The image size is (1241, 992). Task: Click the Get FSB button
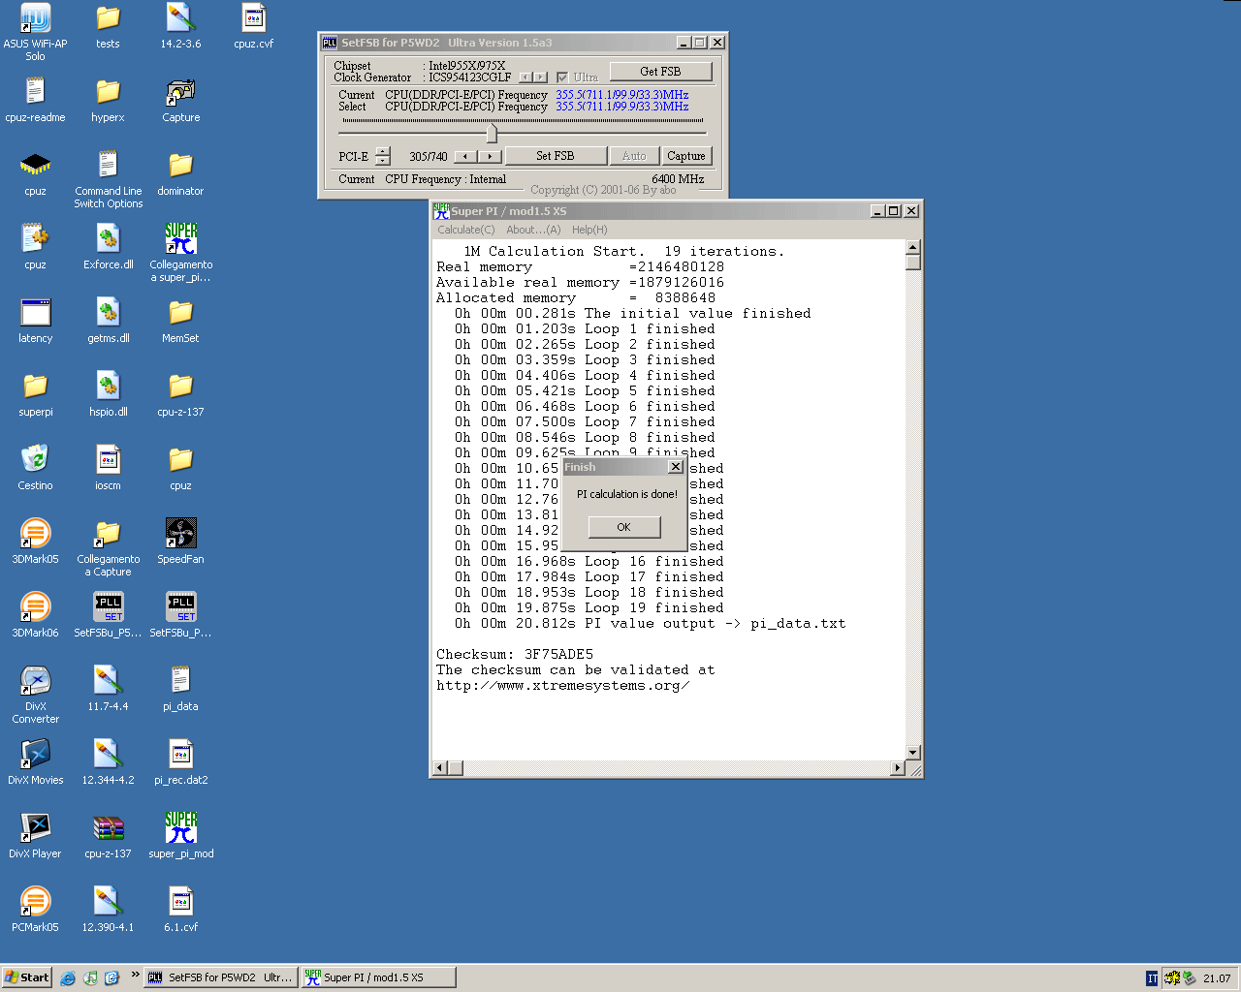click(x=660, y=72)
